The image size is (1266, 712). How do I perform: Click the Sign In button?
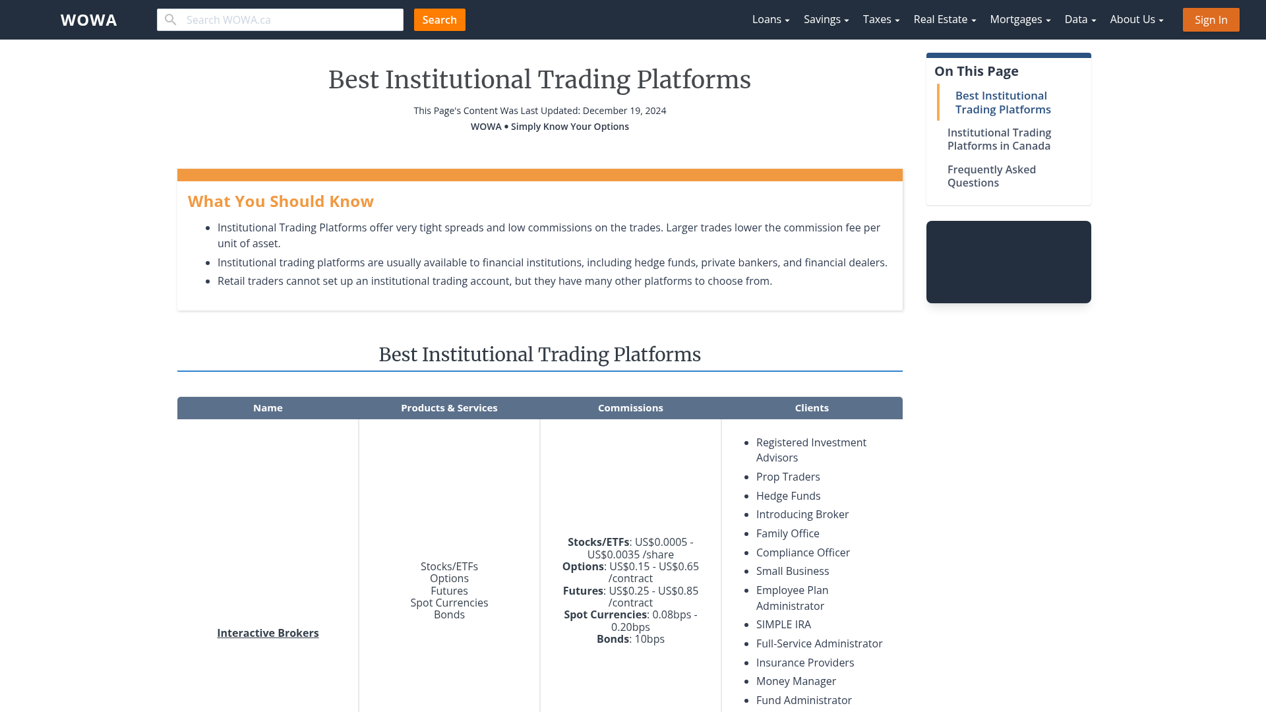pos(1211,19)
